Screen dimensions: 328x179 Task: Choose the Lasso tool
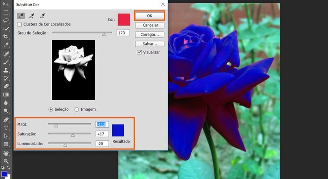click(x=6, y=20)
